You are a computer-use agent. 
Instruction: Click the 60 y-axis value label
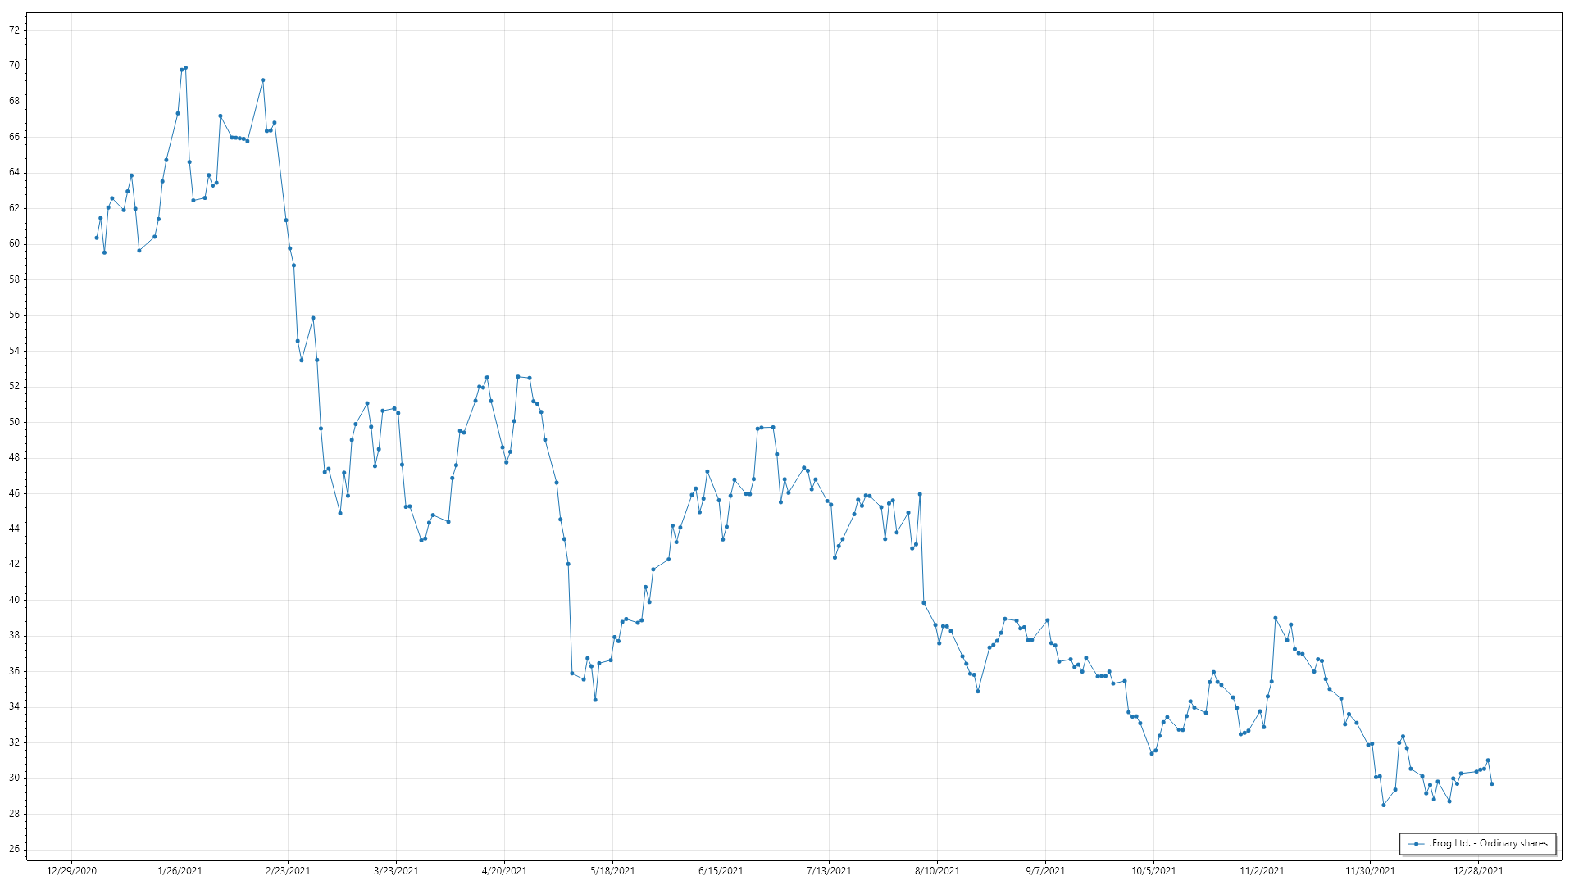tap(14, 243)
